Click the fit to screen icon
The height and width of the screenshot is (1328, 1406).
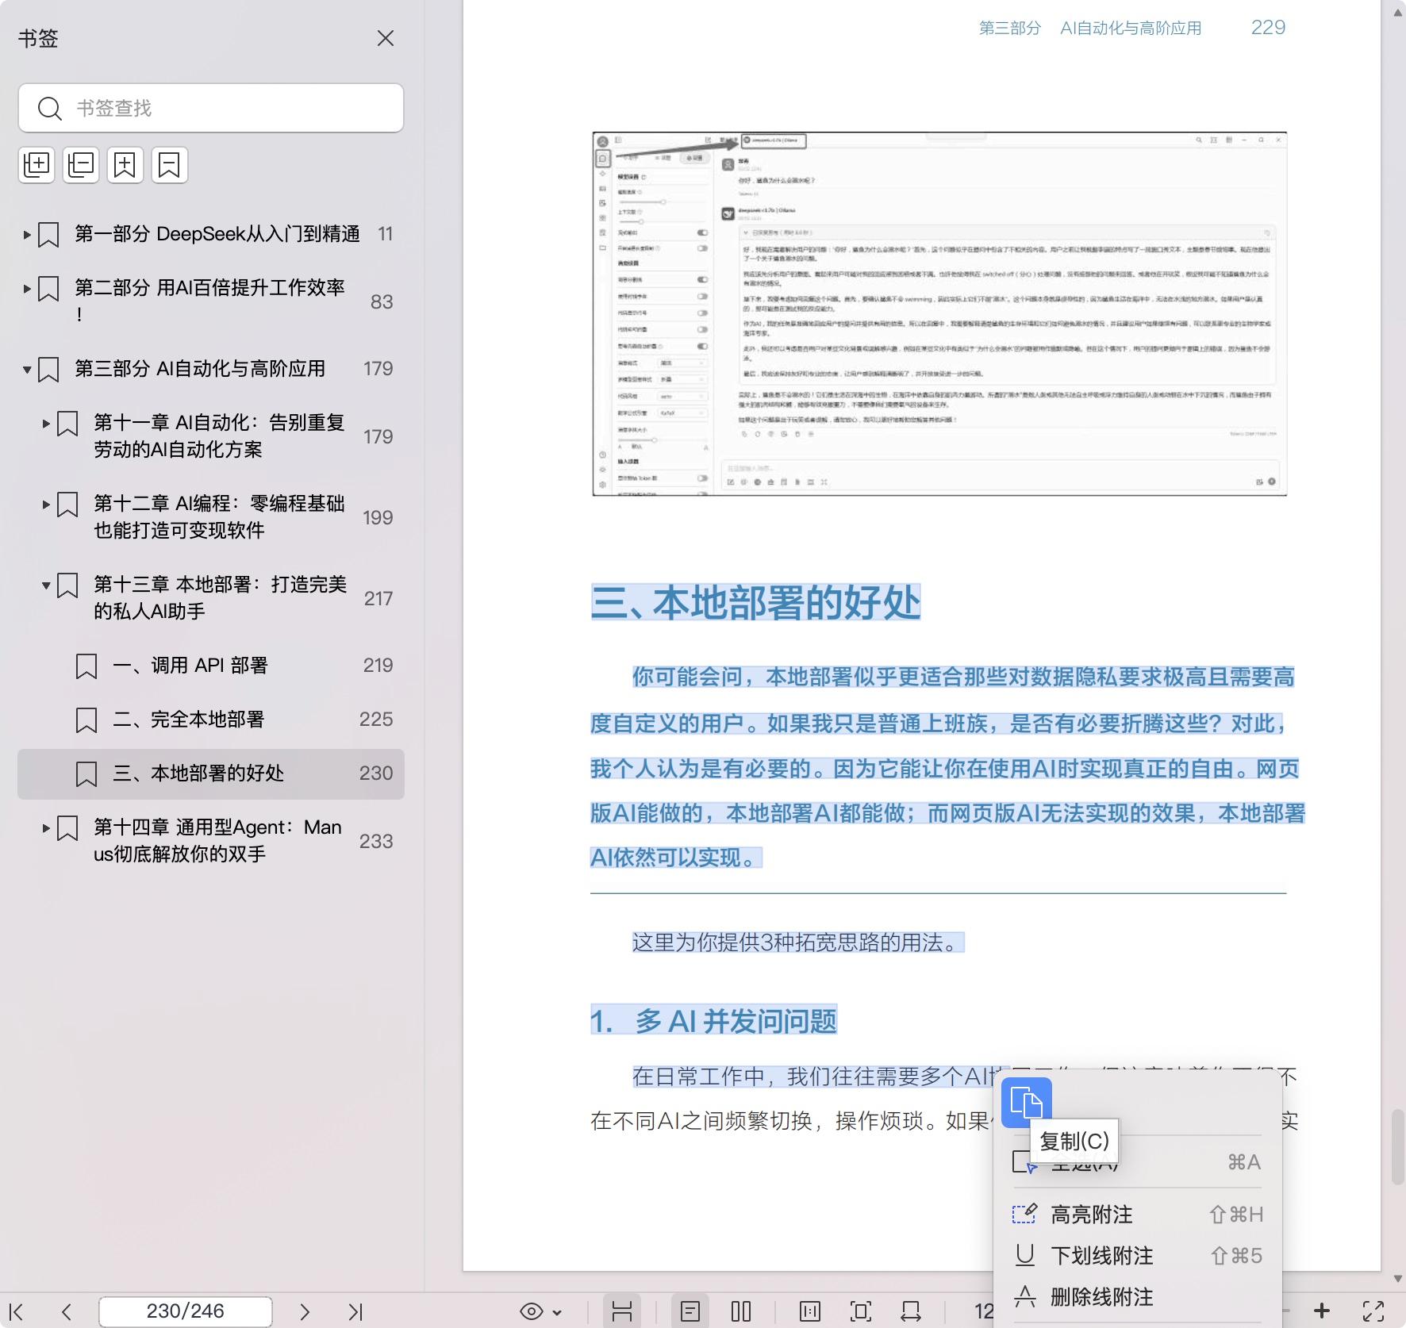pos(861,1311)
